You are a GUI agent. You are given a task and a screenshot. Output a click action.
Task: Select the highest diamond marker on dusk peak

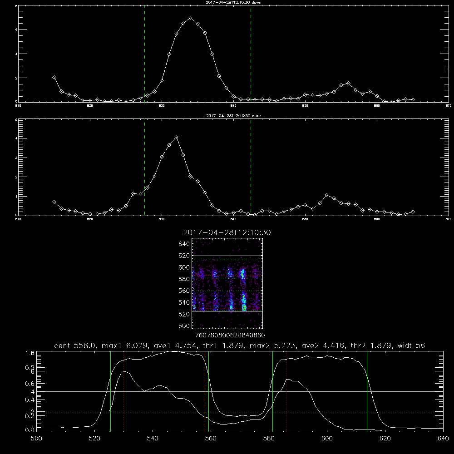click(176, 137)
